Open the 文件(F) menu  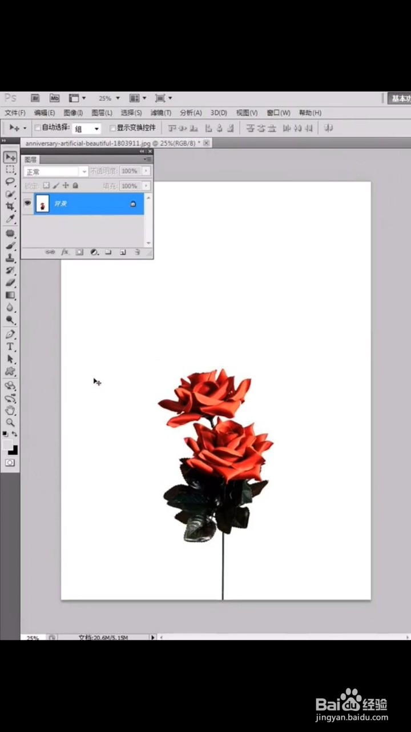click(x=15, y=113)
